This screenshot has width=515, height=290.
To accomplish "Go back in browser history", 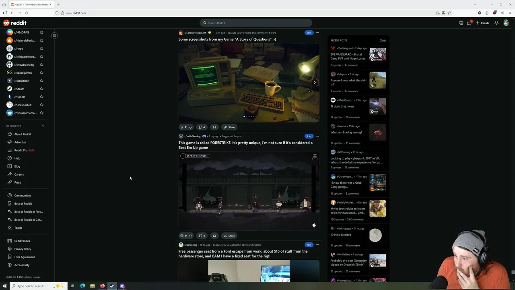I will point(12,13).
